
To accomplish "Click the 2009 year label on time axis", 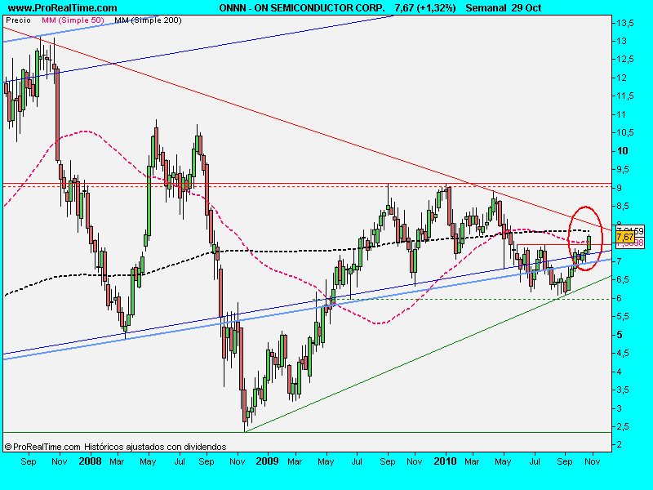I will point(267,461).
